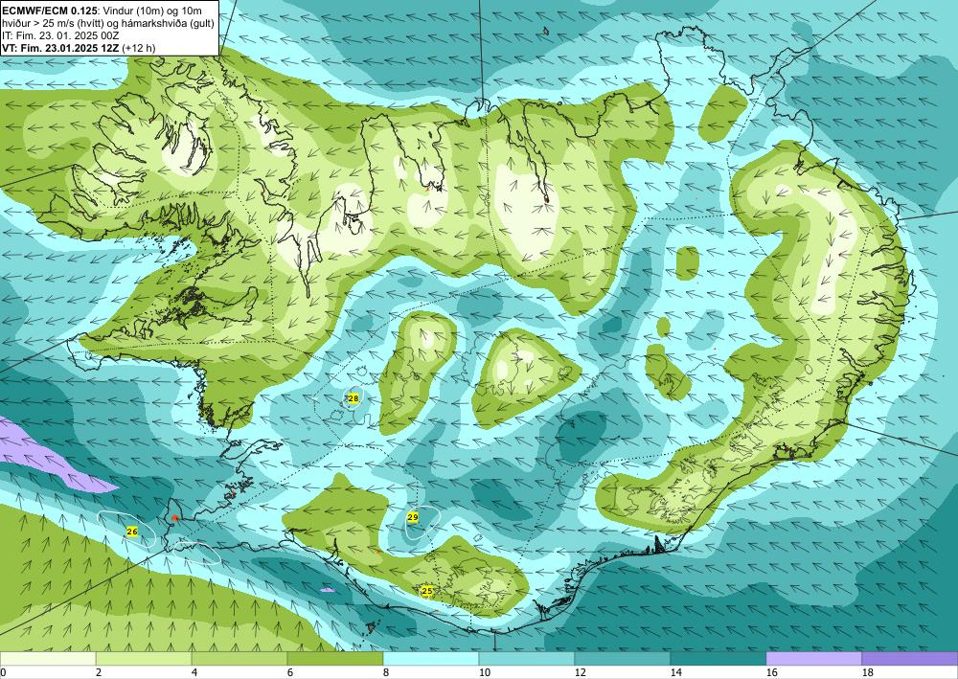The image size is (958, 679).
Task: Select the 10–12 m/s turquoise legend swatch
Action: 527,659
